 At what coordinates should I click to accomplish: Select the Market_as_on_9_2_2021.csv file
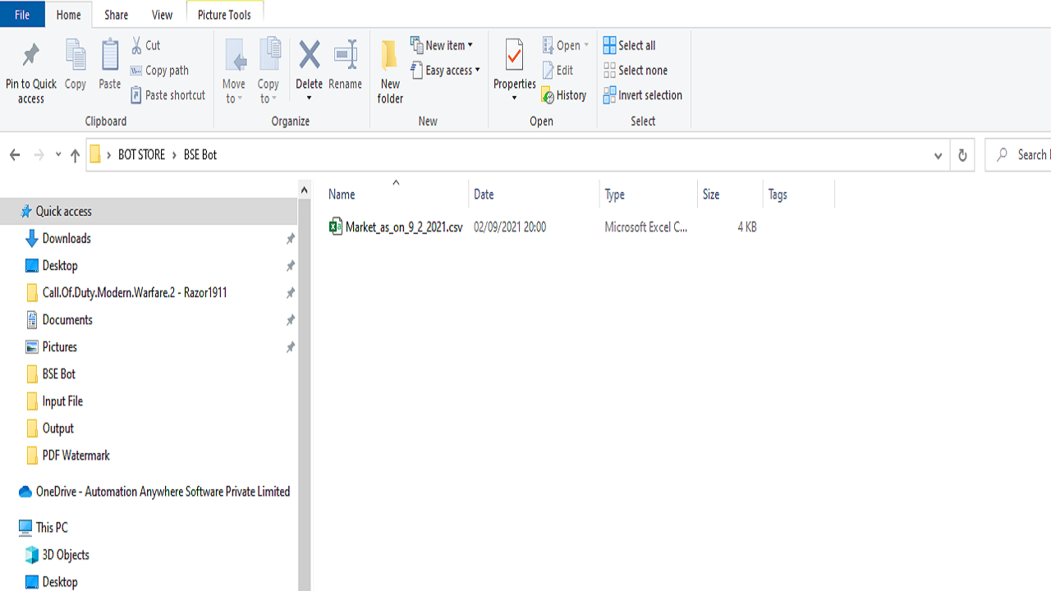(x=396, y=227)
